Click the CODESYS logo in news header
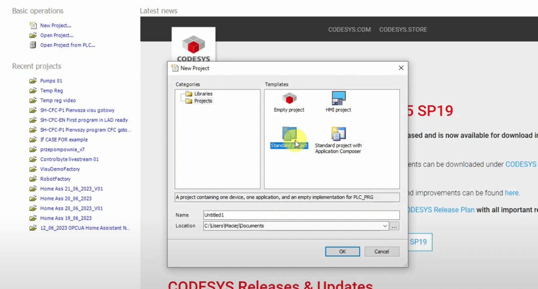Viewport: 538px width, 289px height. point(193,45)
